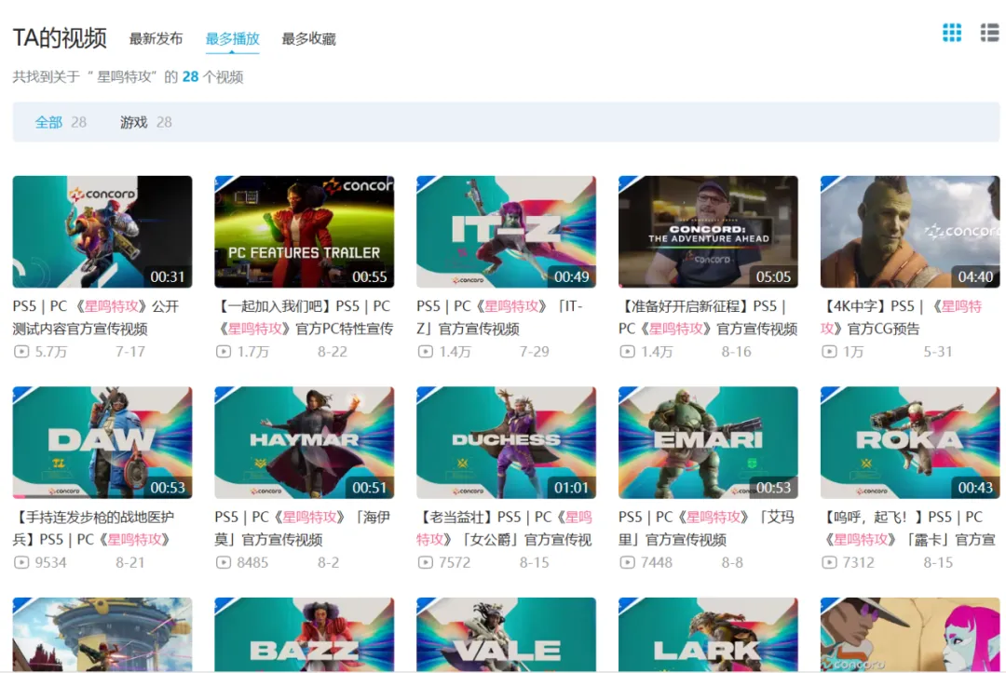Open the 04:40 CG trailer thumbnail

910,232
